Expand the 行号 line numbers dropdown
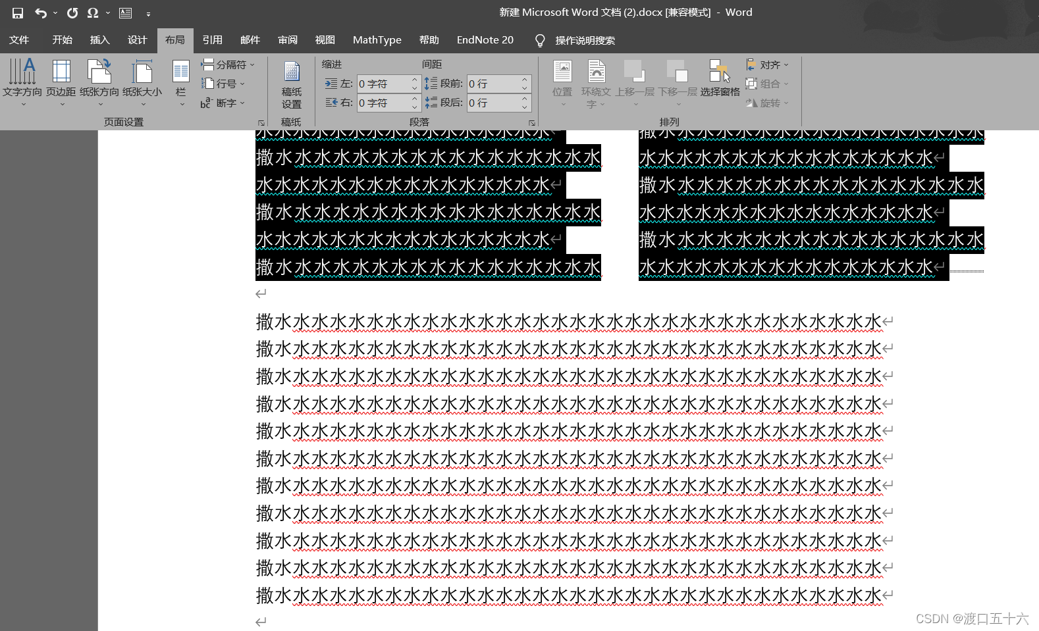 (x=224, y=84)
